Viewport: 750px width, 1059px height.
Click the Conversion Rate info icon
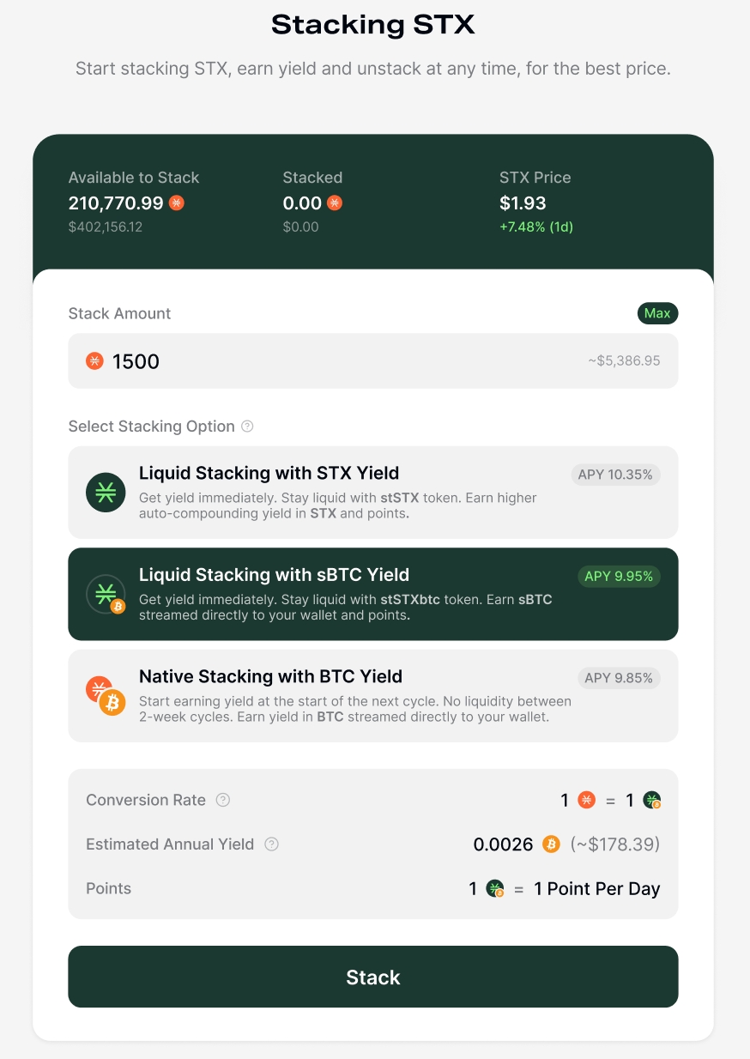(x=223, y=800)
